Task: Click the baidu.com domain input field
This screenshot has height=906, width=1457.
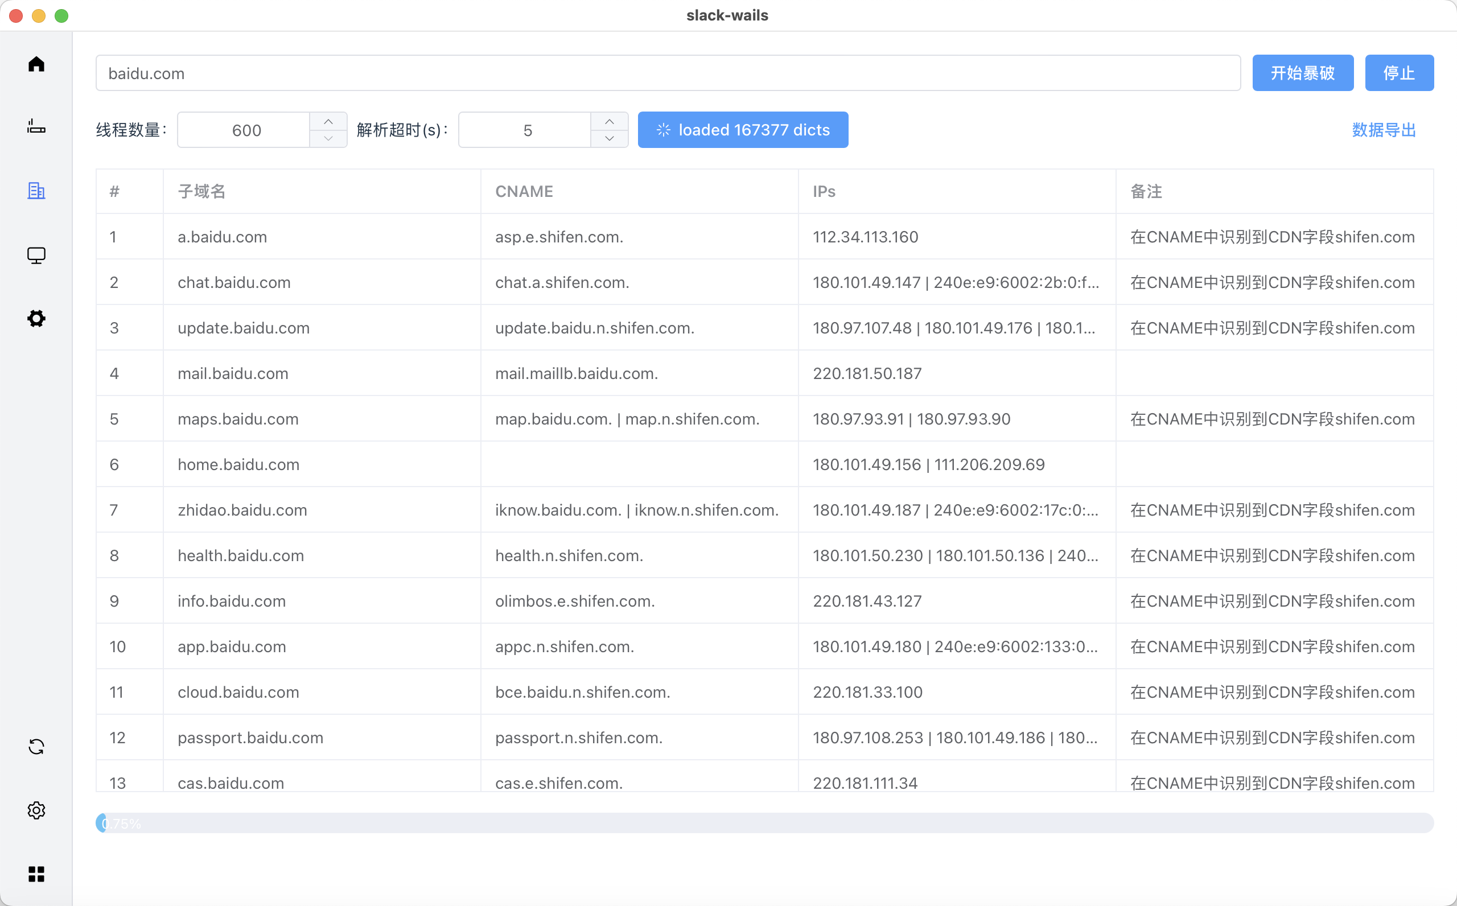Action: [x=668, y=73]
